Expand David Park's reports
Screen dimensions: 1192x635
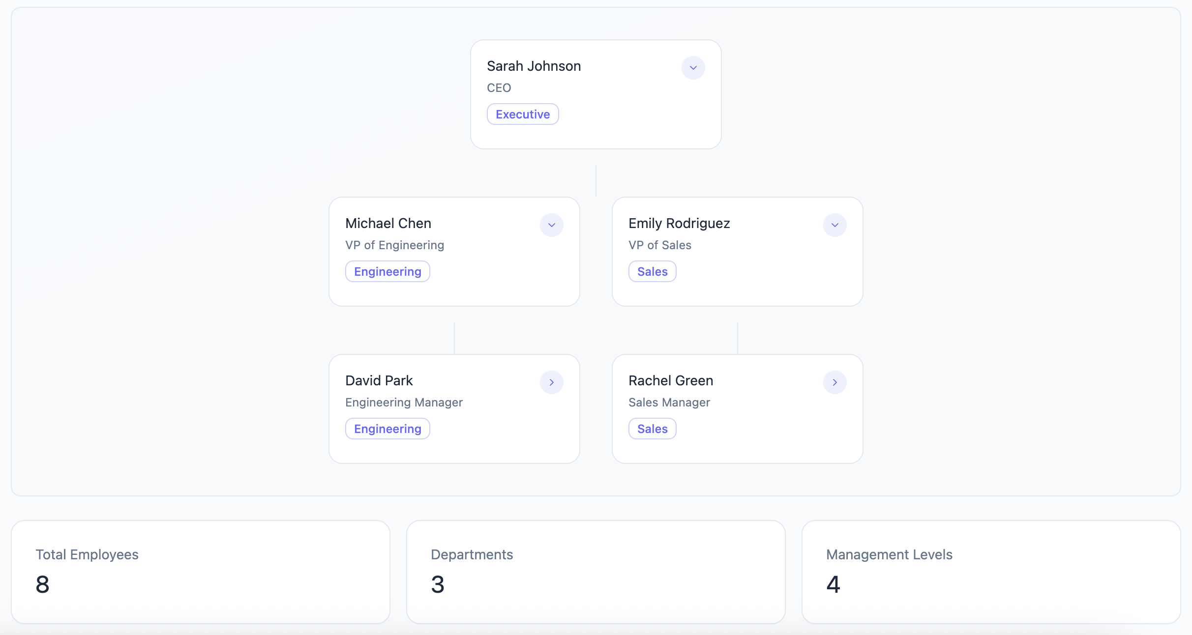[551, 382]
